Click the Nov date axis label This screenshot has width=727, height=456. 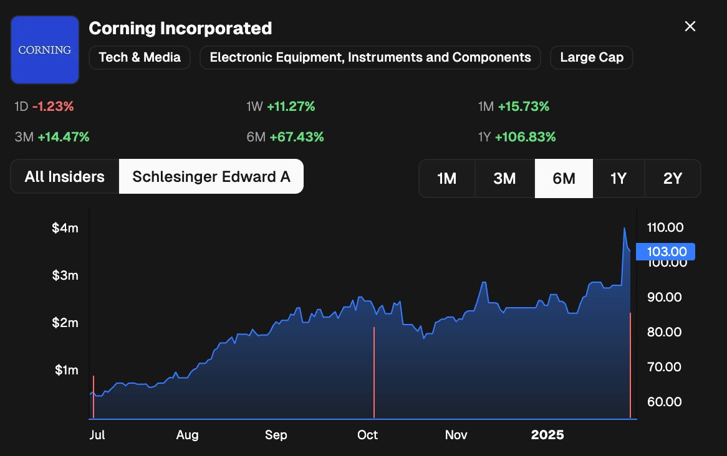[x=456, y=435]
